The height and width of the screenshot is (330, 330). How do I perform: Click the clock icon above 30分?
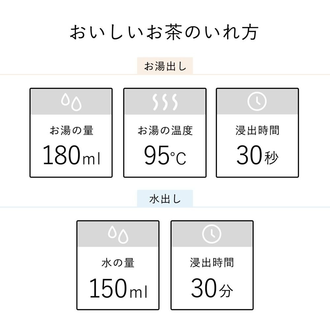pyautogui.click(x=212, y=234)
